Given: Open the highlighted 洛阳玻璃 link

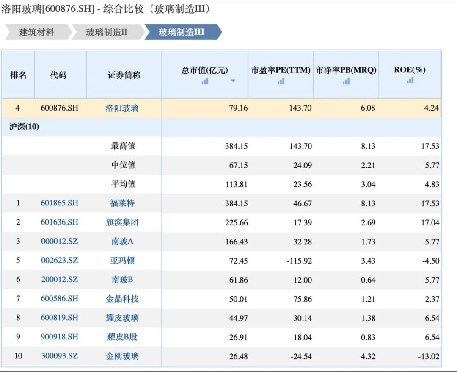Looking at the screenshot, I should point(122,108).
